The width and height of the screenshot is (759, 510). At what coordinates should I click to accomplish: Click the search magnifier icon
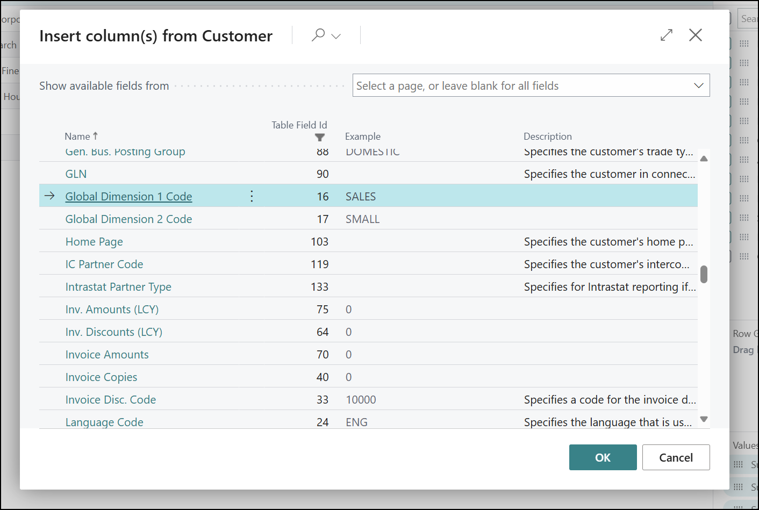tap(318, 35)
